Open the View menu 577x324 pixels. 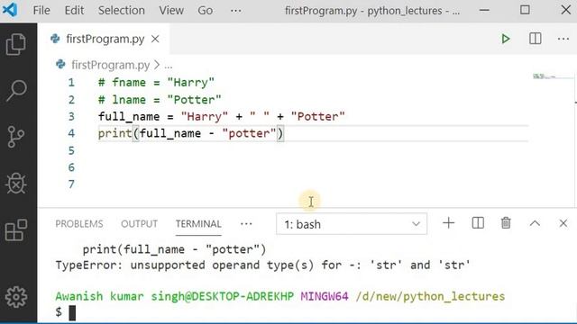171,10
